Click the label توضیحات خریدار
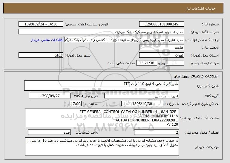 (206, 147)
